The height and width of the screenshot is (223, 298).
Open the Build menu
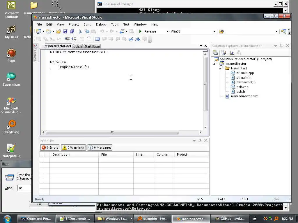tap(87, 24)
